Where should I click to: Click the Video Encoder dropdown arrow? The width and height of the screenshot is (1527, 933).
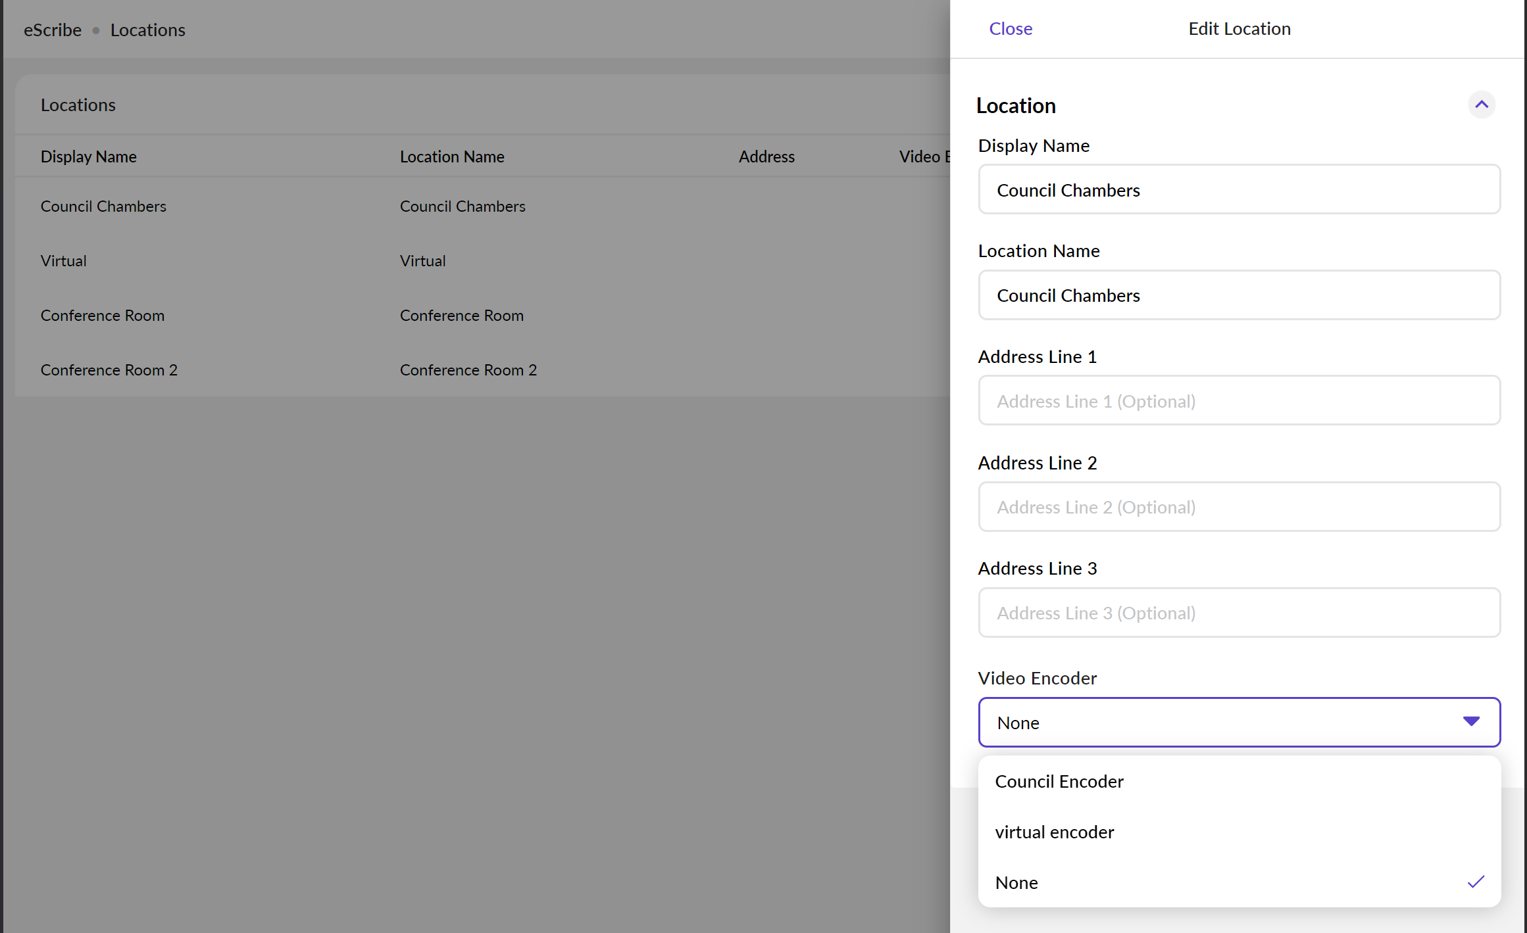(1471, 722)
